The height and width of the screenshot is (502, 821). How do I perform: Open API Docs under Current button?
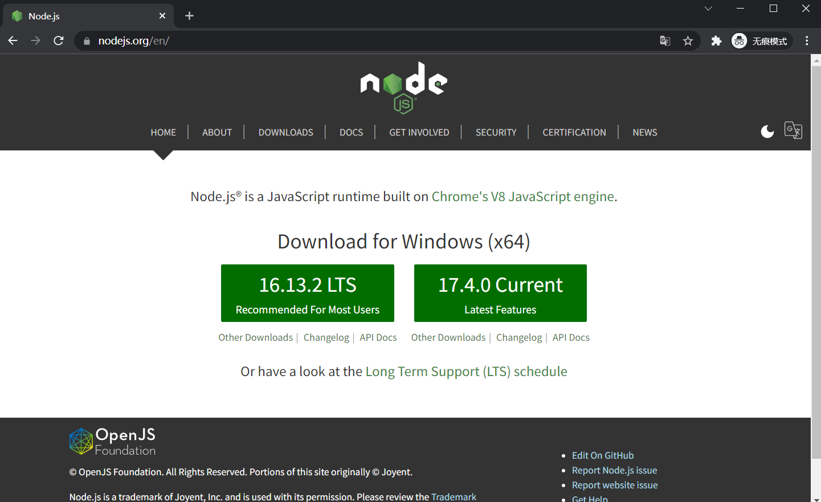coord(571,337)
